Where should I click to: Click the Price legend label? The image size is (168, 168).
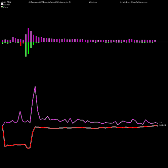click(x=5, y=7)
